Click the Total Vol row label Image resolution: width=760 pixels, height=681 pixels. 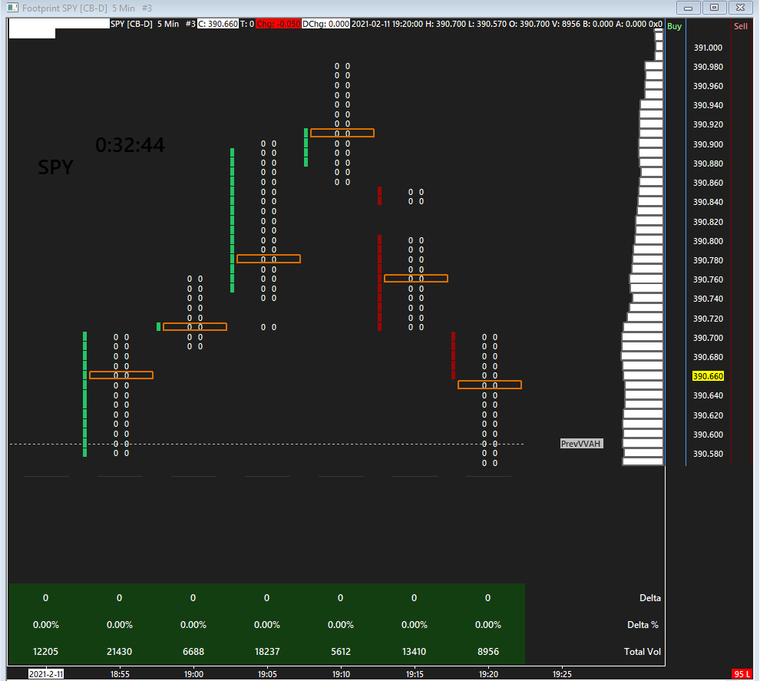pos(643,651)
